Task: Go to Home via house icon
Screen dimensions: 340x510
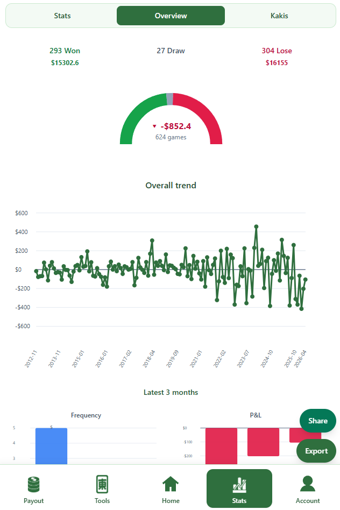Action: coord(171,484)
